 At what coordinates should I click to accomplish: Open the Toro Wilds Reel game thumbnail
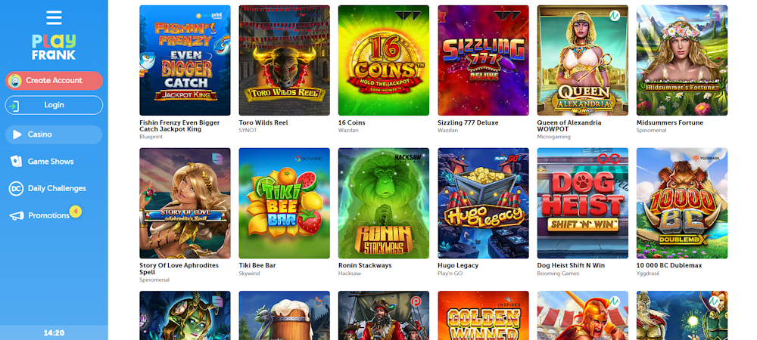click(285, 60)
